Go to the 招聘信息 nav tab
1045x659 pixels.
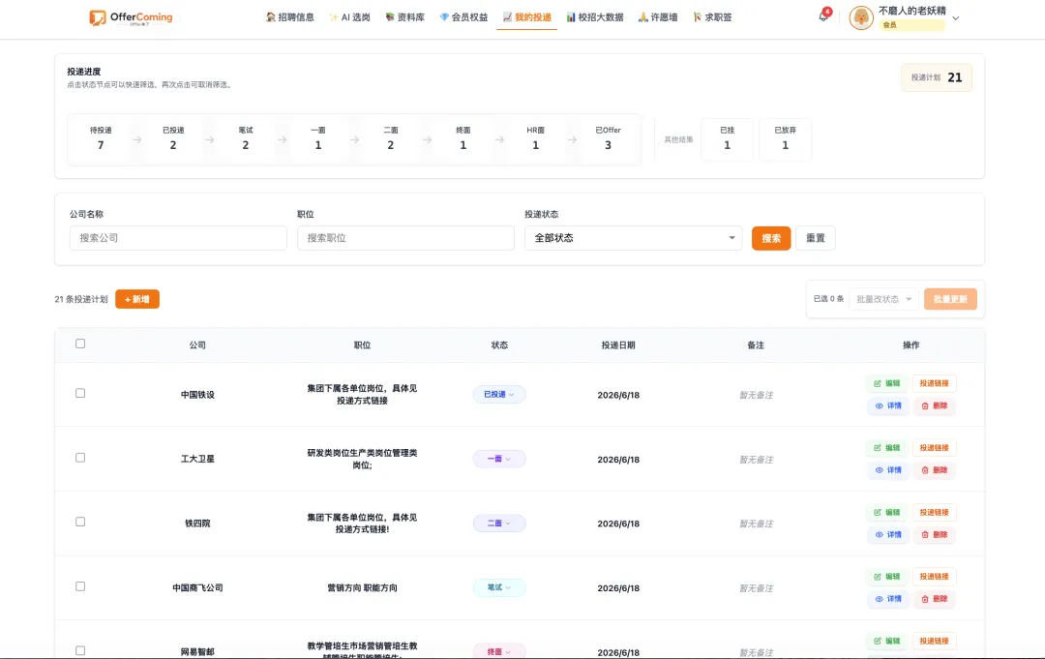tap(290, 17)
